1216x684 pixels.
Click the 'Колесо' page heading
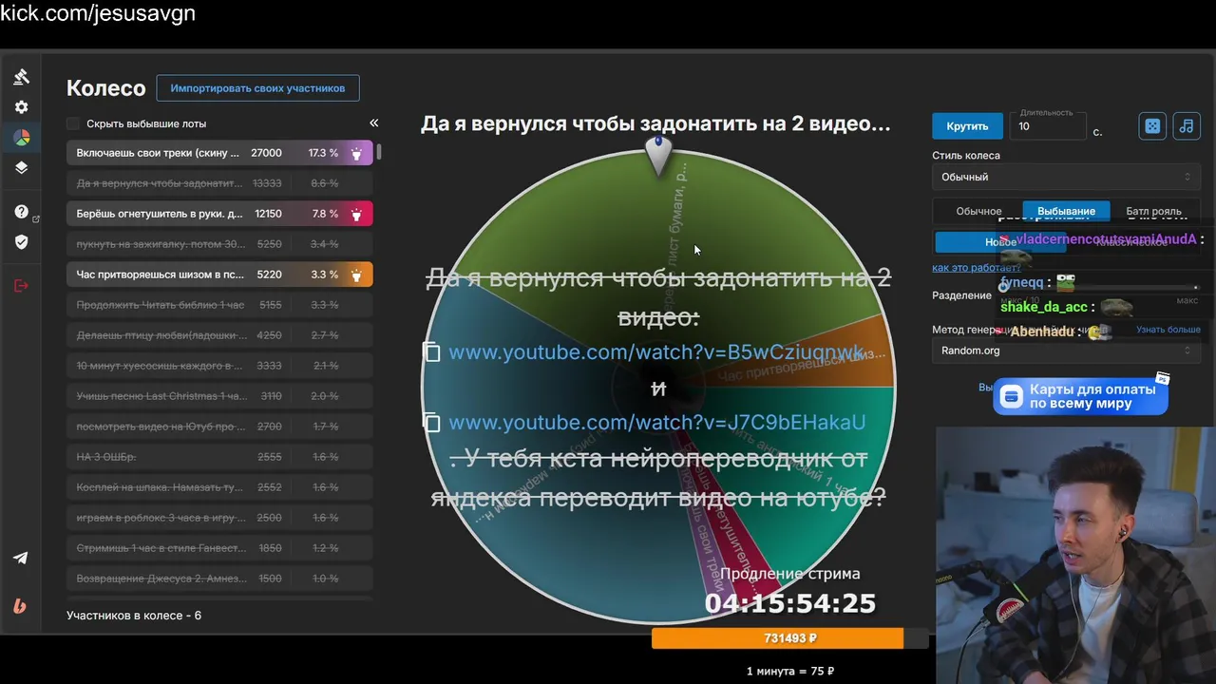[x=105, y=88]
